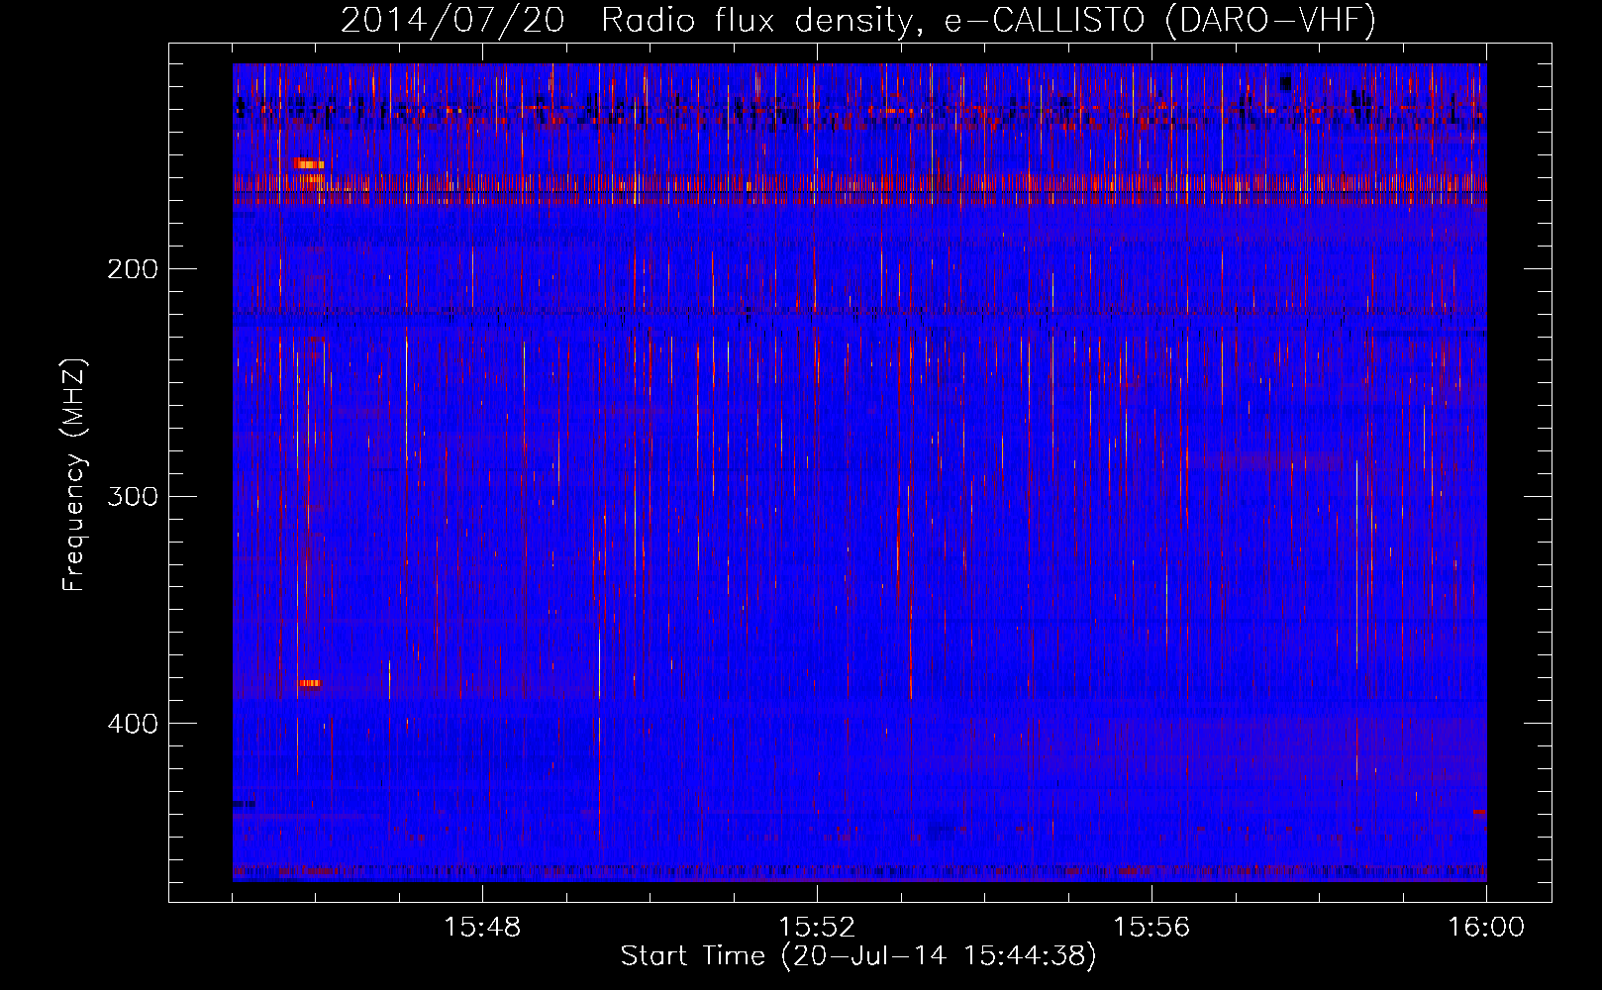
Task: Click the 15:48 time tick label
Action: pyautogui.click(x=482, y=928)
